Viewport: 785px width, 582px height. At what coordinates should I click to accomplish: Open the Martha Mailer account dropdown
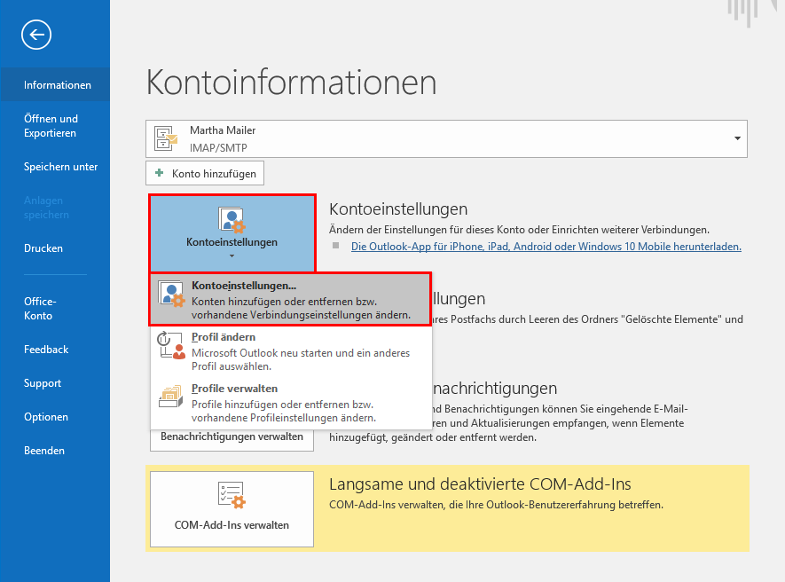click(x=735, y=138)
